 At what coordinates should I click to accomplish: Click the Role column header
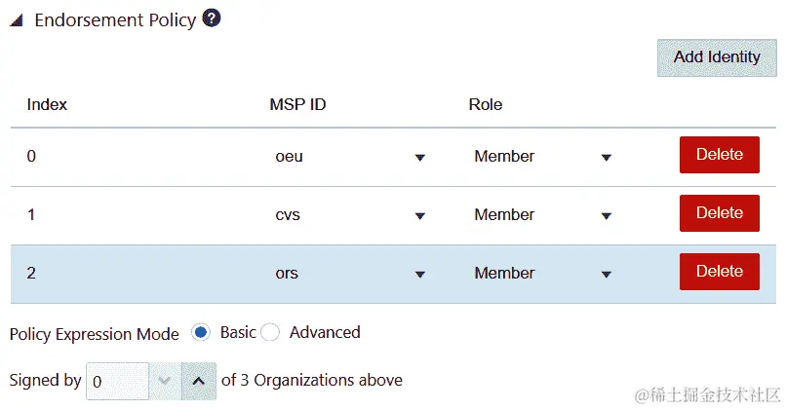click(x=486, y=104)
